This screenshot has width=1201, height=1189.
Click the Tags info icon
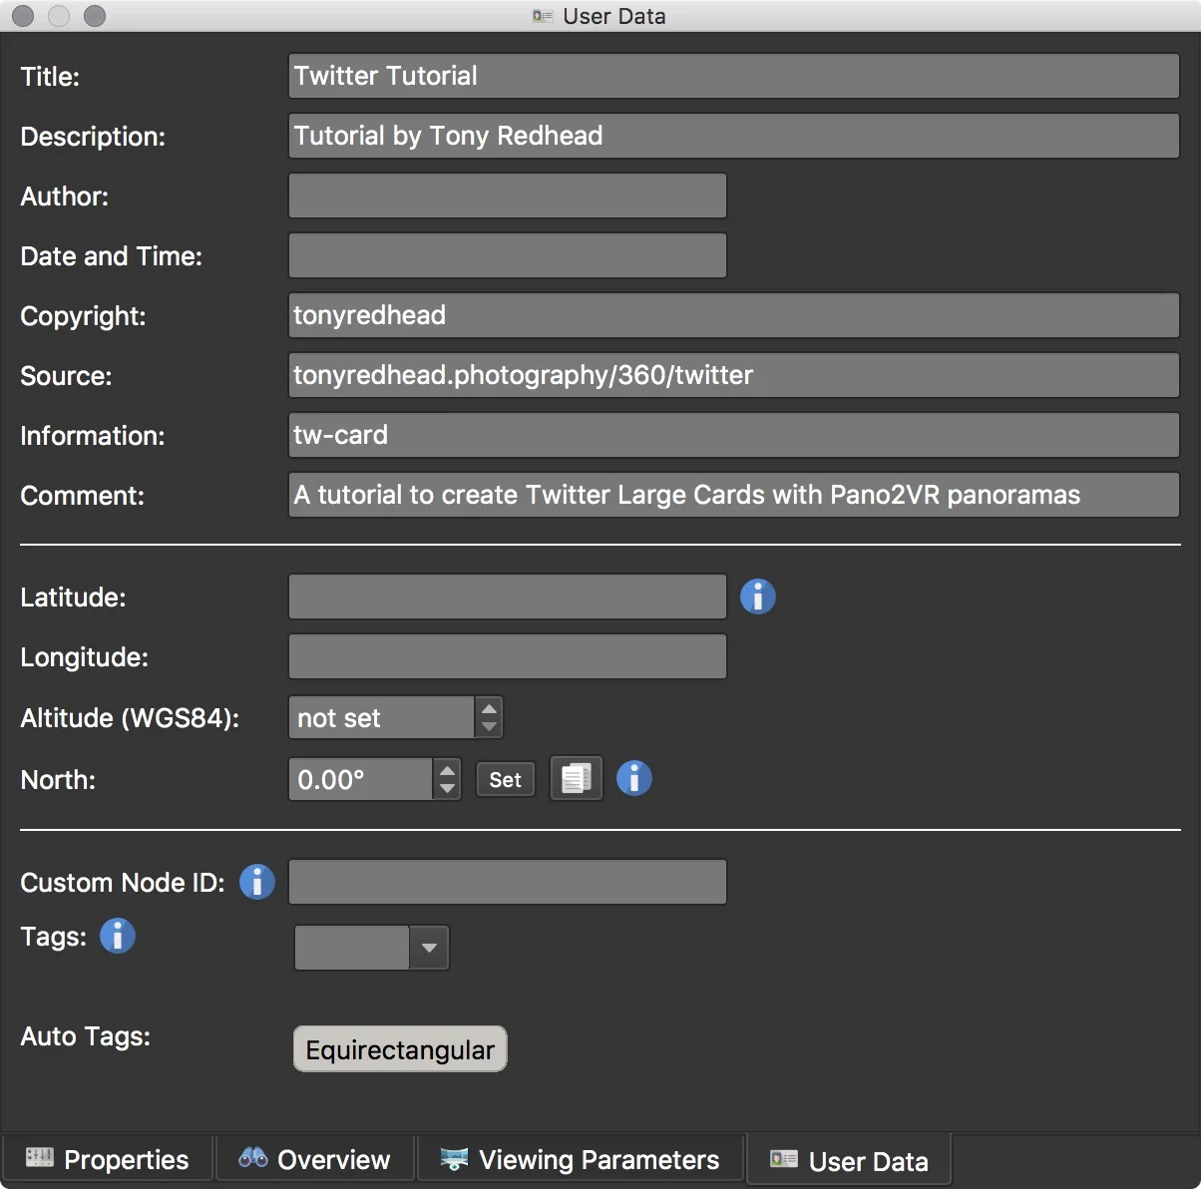point(117,936)
